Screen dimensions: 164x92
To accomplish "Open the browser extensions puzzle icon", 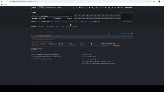I will click(x=154, y=2).
